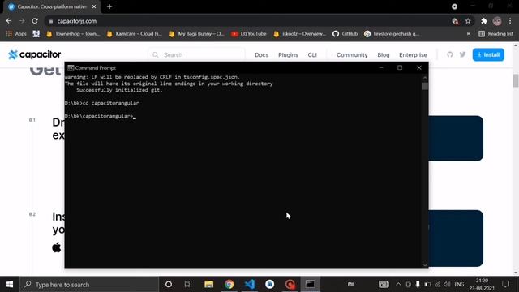The height and width of the screenshot is (292, 519).
Task: Open the CLI nav item
Action: click(x=312, y=55)
